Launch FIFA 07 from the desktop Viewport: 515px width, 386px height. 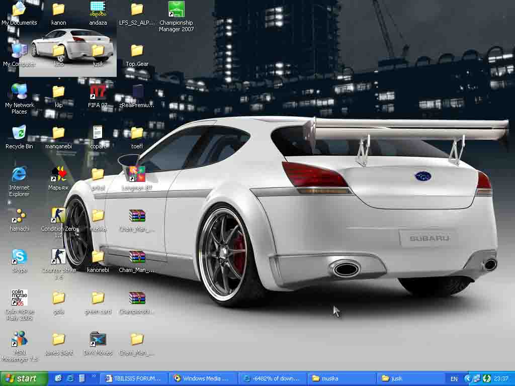click(x=98, y=92)
